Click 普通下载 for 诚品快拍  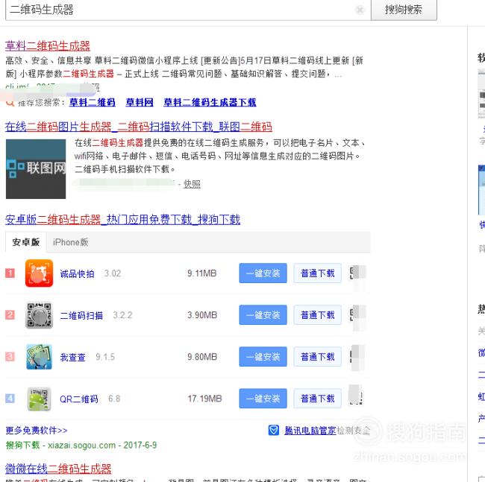tap(318, 273)
